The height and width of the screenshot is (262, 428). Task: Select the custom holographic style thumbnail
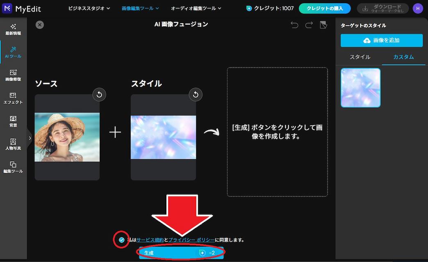(361, 88)
